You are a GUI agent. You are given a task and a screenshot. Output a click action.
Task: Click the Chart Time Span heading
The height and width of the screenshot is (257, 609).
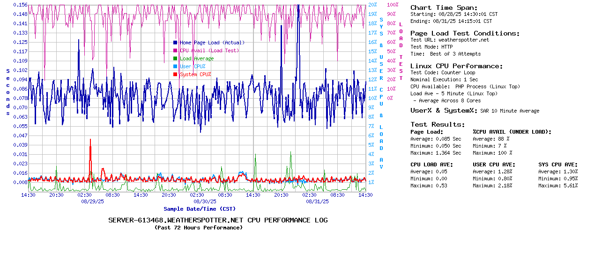click(x=444, y=7)
